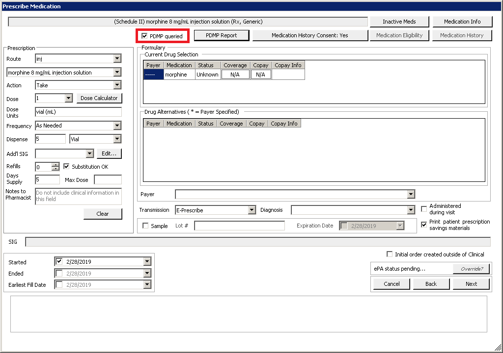Expand the Frequency dropdown
Screen dimensions: 503x353
[x=117, y=126]
